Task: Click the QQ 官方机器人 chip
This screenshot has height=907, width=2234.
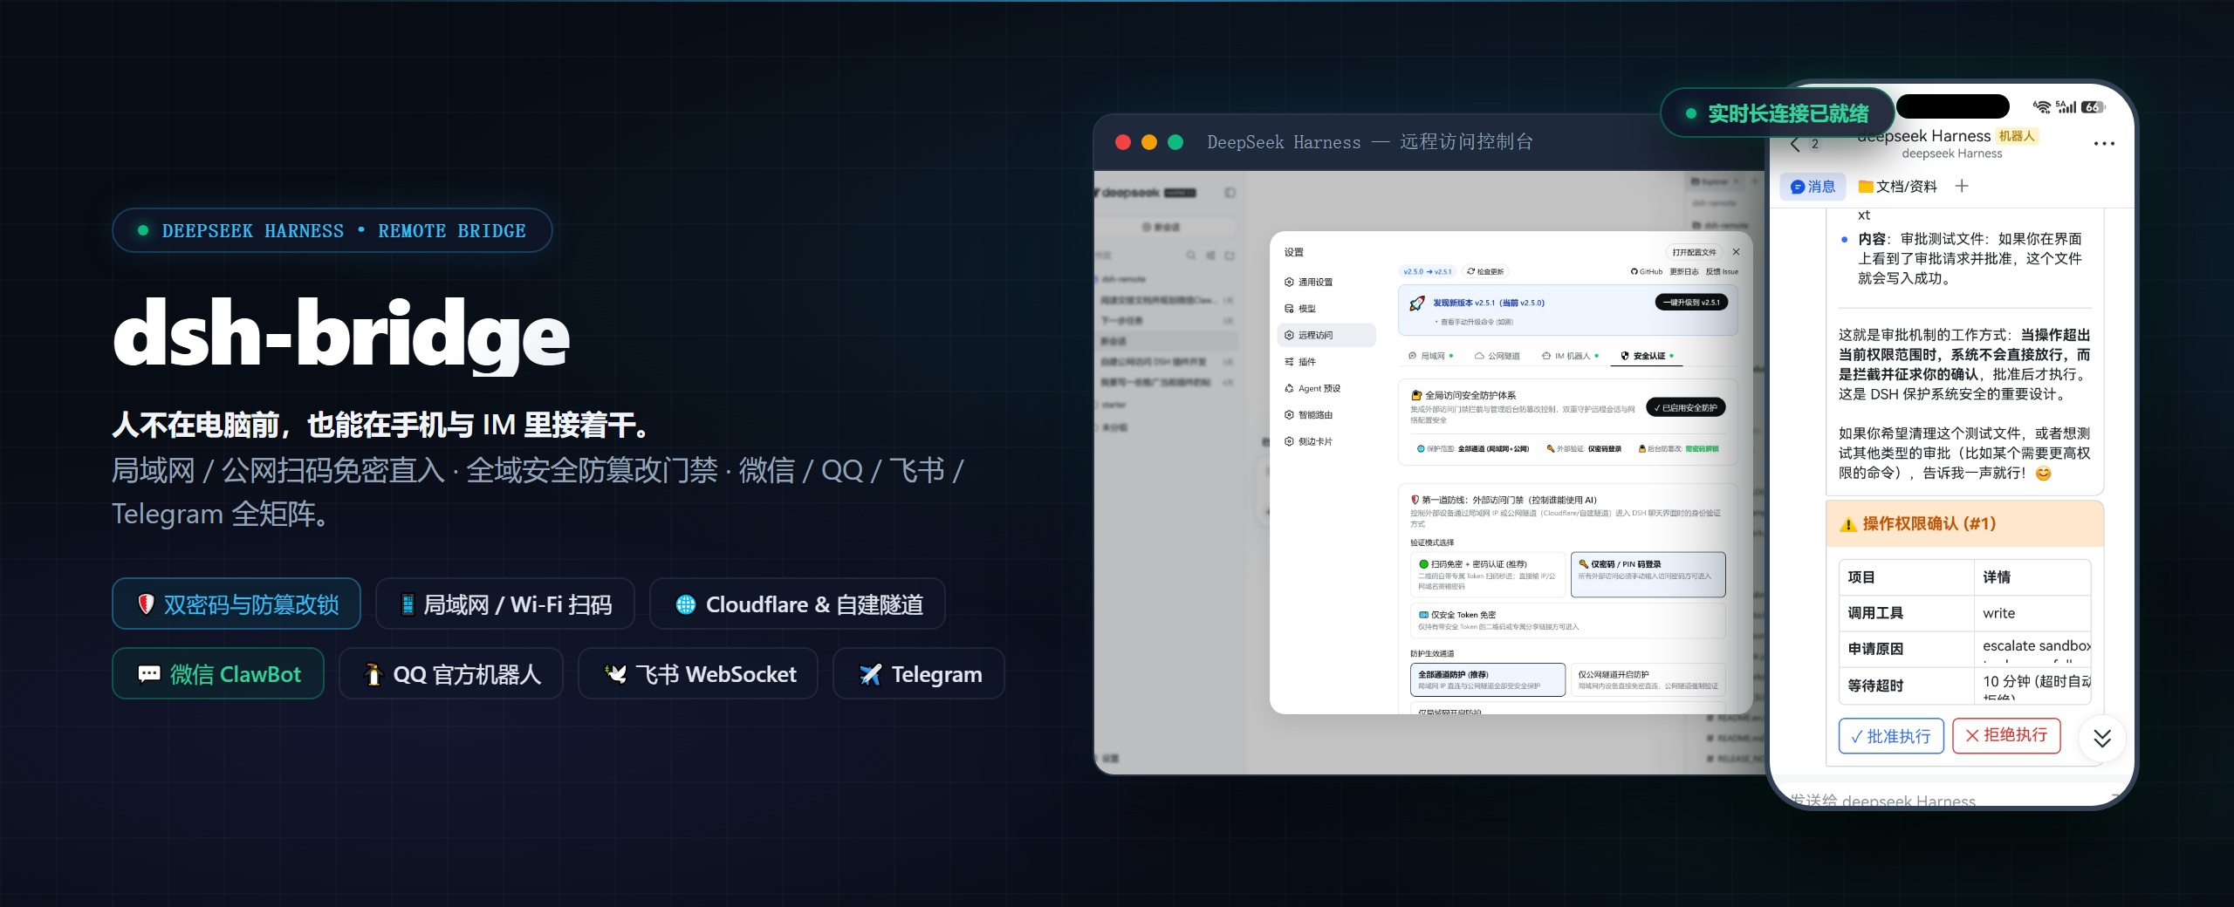Action: [451, 673]
